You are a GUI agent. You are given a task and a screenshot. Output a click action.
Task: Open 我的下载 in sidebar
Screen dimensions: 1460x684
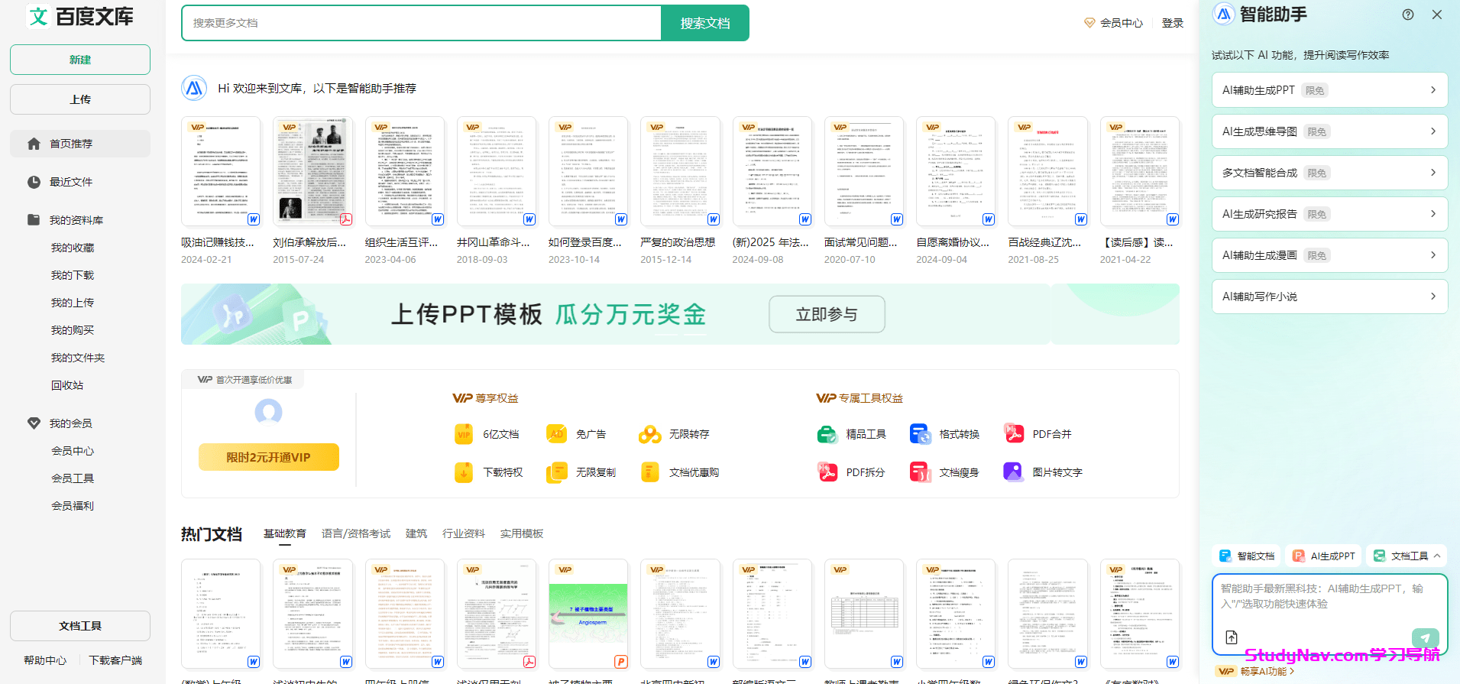pos(73,275)
